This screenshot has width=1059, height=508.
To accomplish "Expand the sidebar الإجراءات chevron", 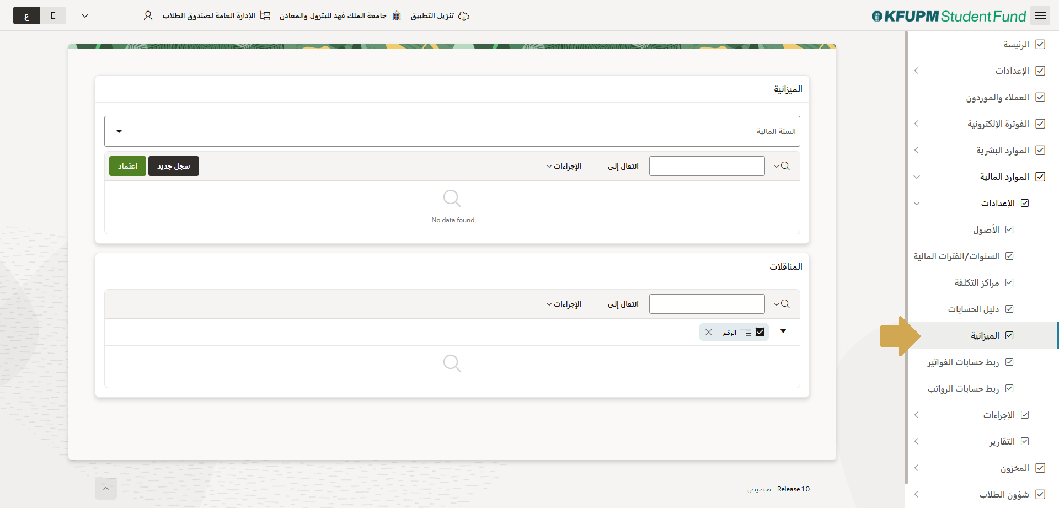I will point(916,415).
